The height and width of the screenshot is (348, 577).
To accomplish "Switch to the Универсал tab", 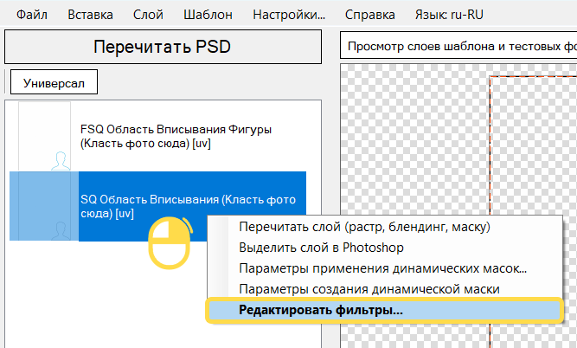I will click(x=54, y=83).
